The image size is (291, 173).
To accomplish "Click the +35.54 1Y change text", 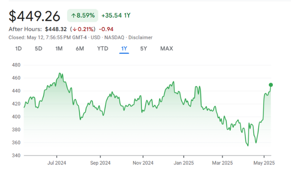I will (x=116, y=16).
